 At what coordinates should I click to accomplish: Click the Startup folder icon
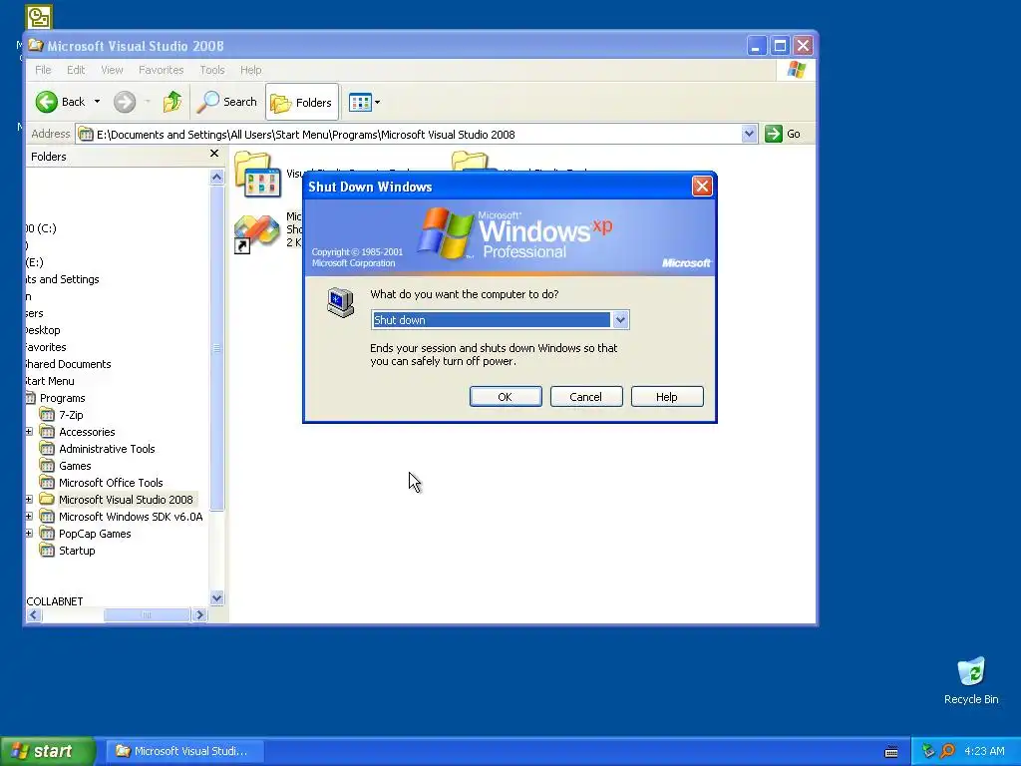point(47,551)
